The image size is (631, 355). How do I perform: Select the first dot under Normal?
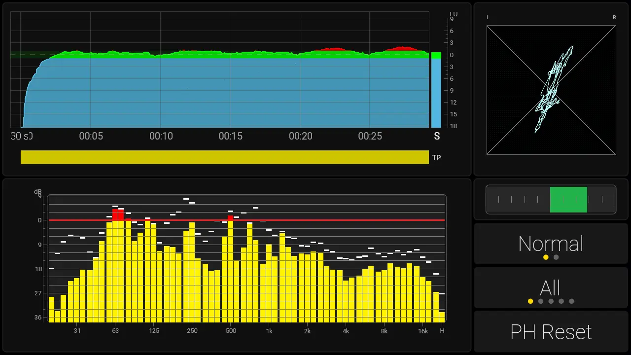coord(546,257)
